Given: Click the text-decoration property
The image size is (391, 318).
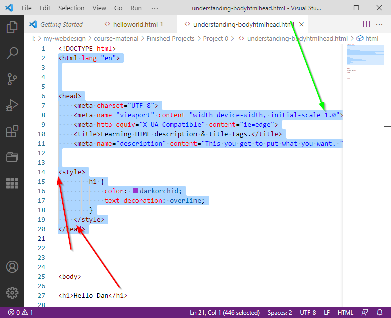Looking at the screenshot, I should click(x=133, y=200).
